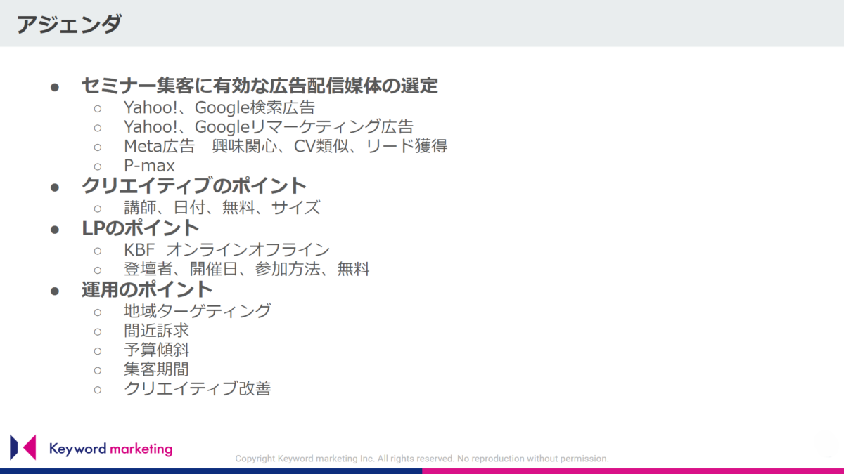Click the heading クリエイティブのポイント
The height and width of the screenshot is (474, 844).
point(194,187)
